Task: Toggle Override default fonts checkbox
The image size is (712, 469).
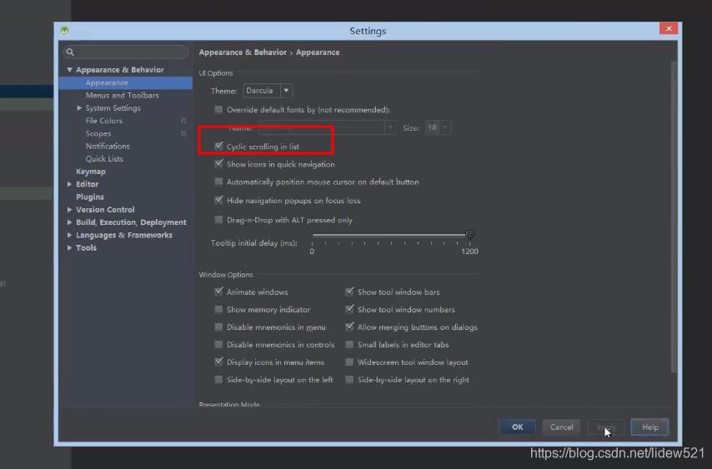Action: click(219, 109)
